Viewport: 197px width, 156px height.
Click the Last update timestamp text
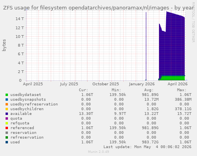point(147,147)
